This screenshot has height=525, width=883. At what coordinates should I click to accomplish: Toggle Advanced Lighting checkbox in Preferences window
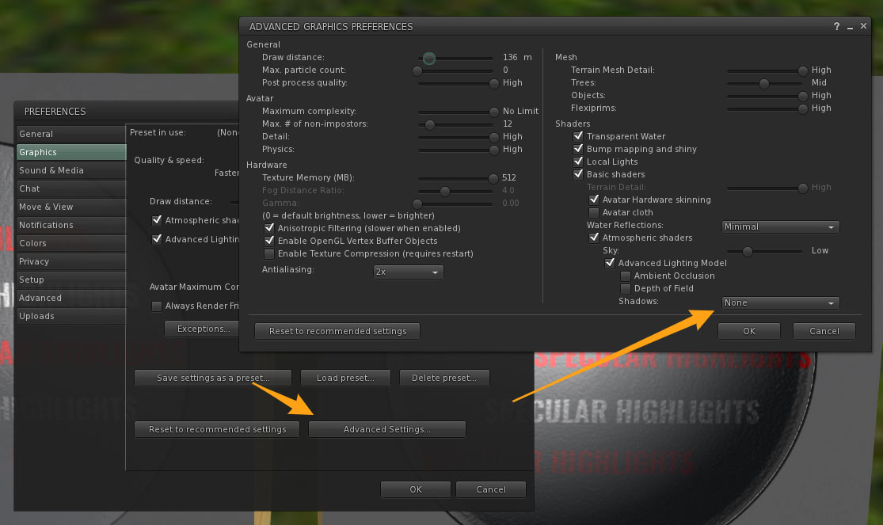coord(157,239)
